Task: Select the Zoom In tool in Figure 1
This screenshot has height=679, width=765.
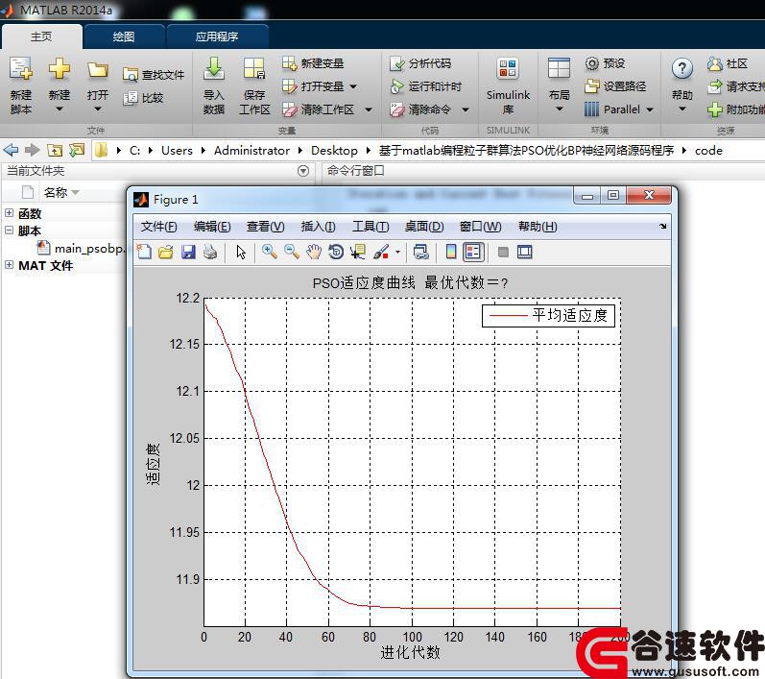Action: point(270,252)
